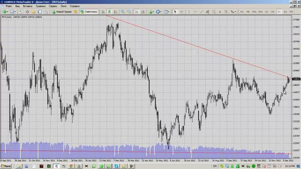Select the Cursor arrow tool

point(175,12)
